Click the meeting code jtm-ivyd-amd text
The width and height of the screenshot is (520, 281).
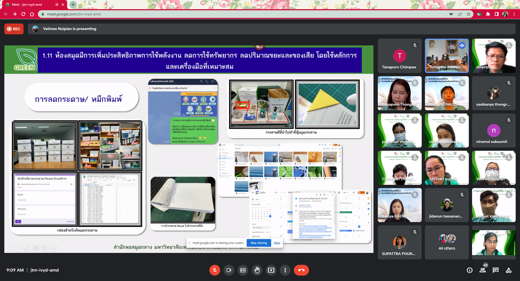(x=45, y=270)
